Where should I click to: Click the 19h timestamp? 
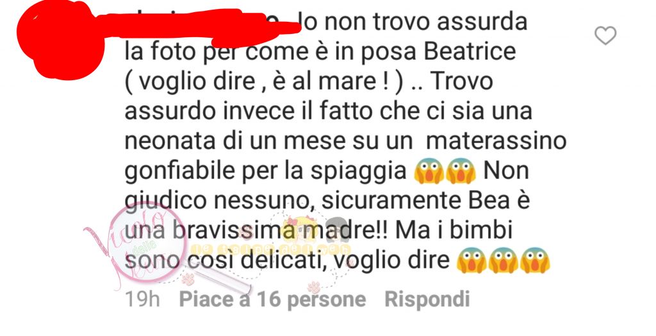[x=142, y=299]
